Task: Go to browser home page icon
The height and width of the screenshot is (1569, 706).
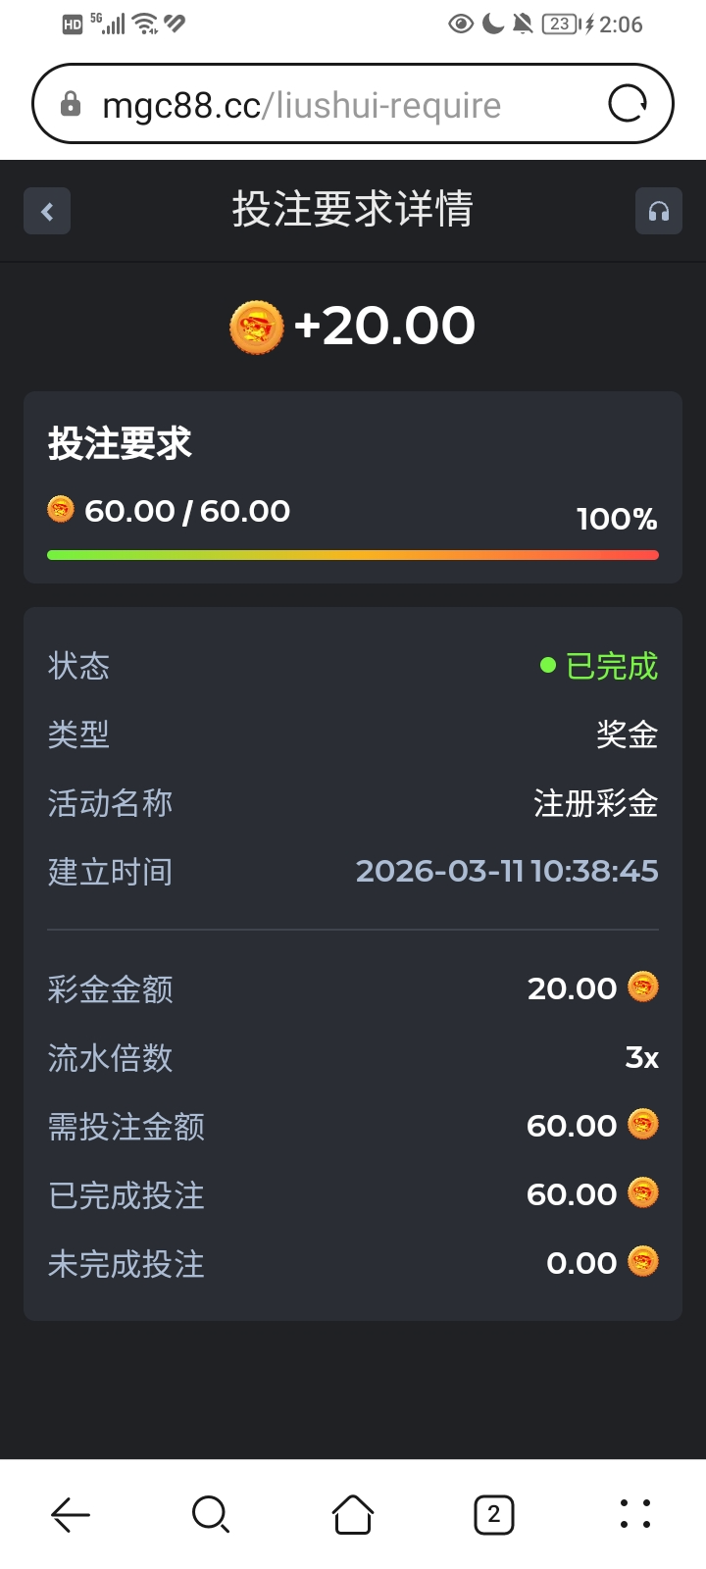Action: pos(353,1515)
